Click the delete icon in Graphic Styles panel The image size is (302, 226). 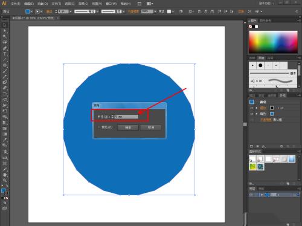(x=294, y=184)
